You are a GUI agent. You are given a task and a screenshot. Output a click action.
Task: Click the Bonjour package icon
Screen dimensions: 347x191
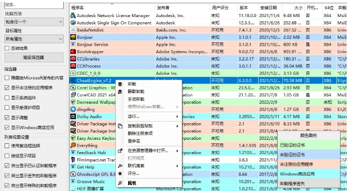click(73, 37)
